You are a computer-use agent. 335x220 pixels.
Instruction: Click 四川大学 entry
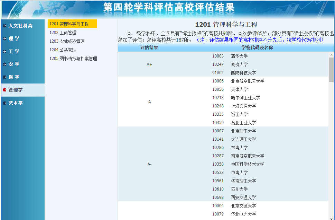click(239, 189)
